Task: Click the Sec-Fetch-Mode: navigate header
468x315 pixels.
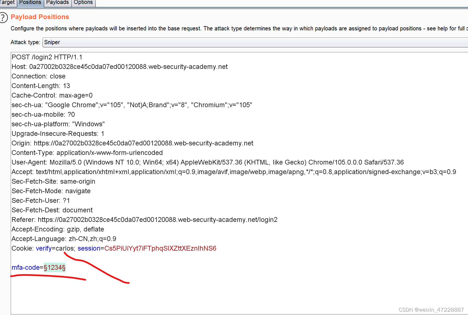Action: pyautogui.click(x=51, y=191)
